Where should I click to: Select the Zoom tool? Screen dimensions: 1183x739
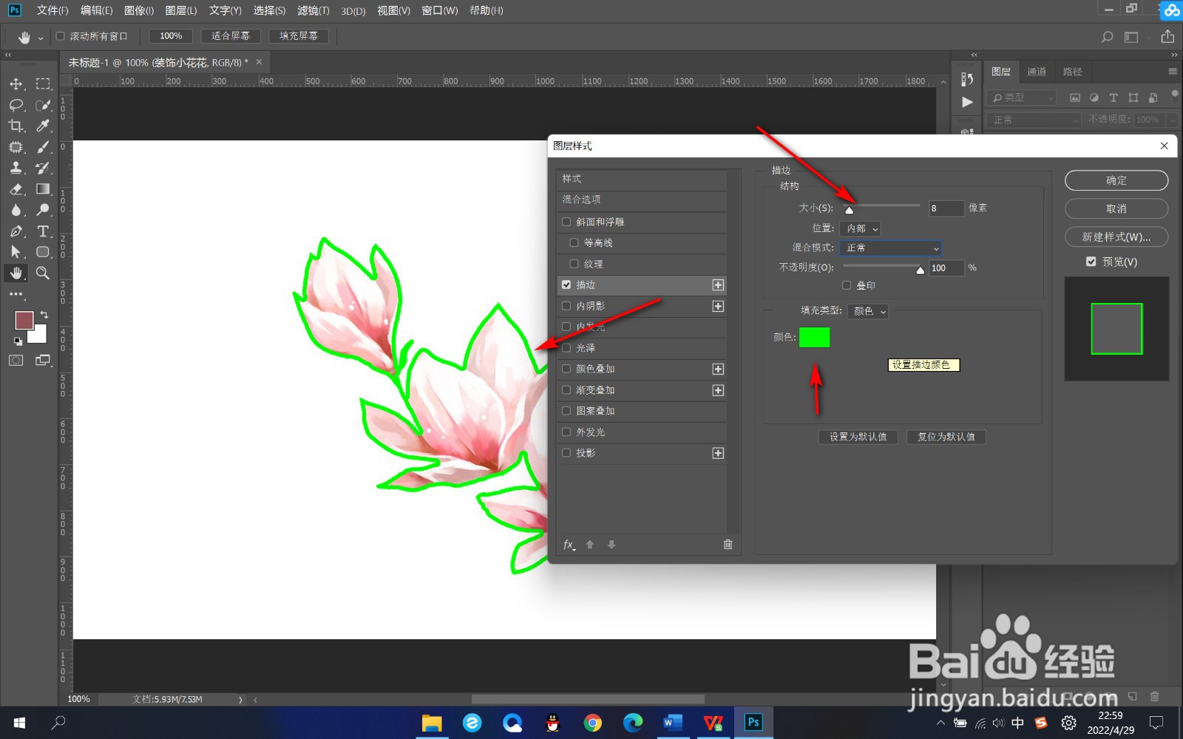click(x=43, y=273)
